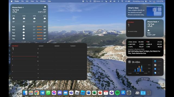Open the Apple menu
Image resolution: width=174 pixels, height=97 pixels.
(x=12, y=1)
